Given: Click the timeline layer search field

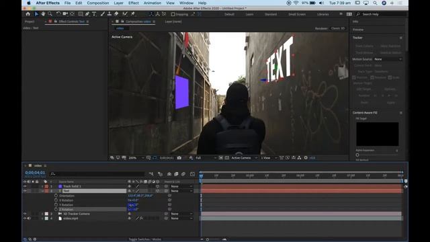Looking at the screenshot, I should [97, 174].
